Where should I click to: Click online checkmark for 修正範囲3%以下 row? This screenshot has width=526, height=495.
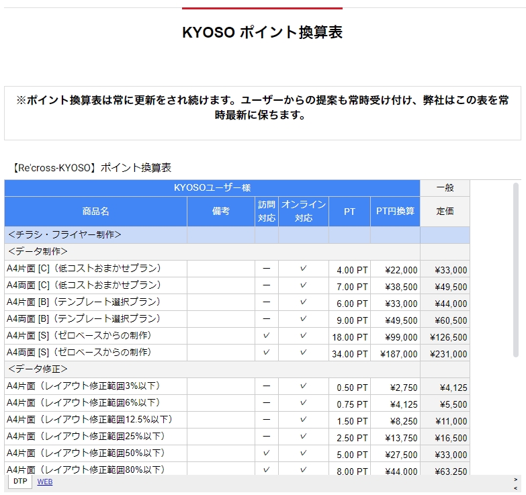click(303, 386)
